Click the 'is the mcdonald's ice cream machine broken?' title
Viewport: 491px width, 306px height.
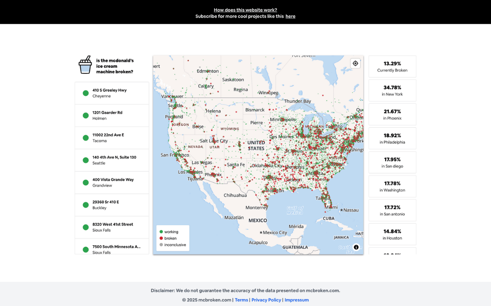click(115, 66)
